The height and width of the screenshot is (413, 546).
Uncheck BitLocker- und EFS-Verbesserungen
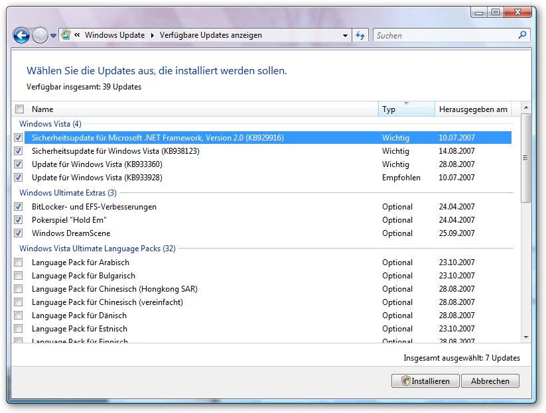pyautogui.click(x=19, y=207)
